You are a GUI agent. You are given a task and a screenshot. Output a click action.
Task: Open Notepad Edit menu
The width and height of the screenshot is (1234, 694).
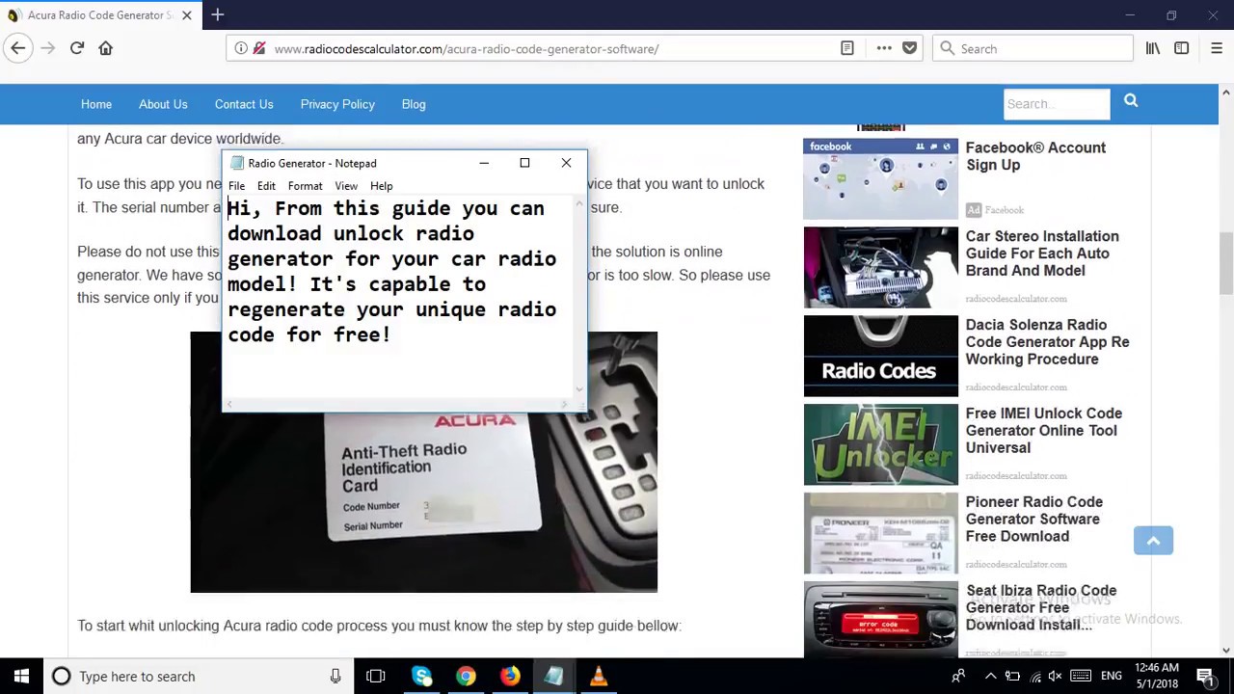click(266, 186)
